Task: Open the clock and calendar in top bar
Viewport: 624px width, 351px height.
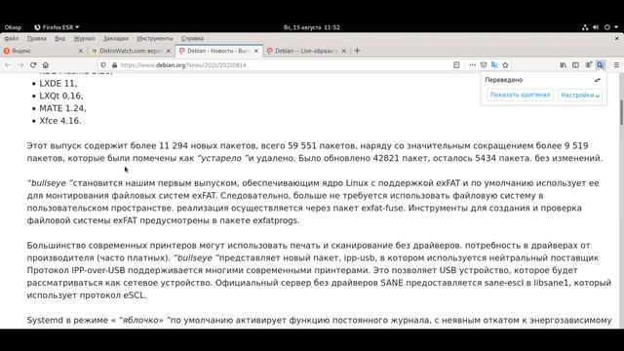Action: [312, 27]
